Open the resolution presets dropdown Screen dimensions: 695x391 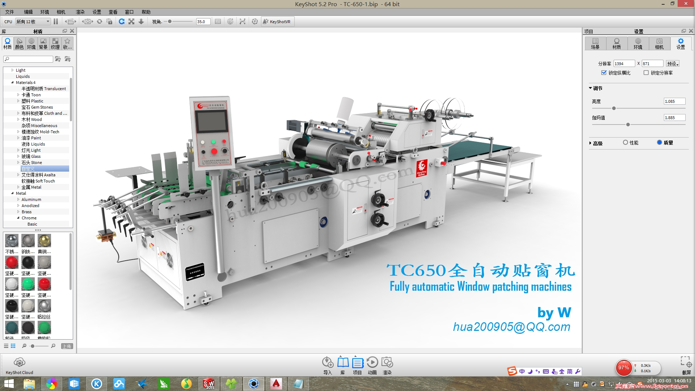(673, 64)
